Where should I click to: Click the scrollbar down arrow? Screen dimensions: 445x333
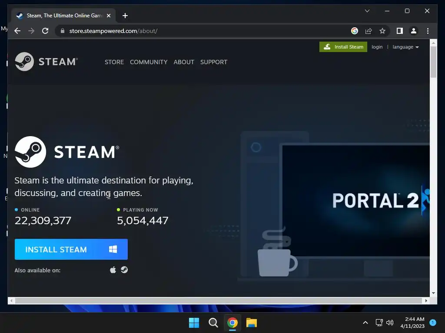pyautogui.click(x=433, y=293)
